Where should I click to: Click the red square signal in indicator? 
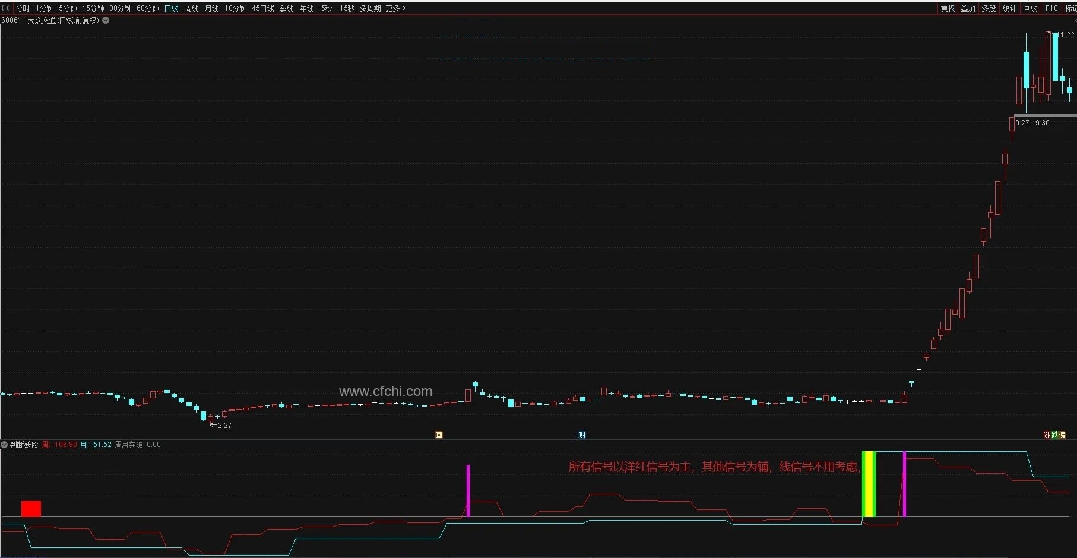(31, 509)
